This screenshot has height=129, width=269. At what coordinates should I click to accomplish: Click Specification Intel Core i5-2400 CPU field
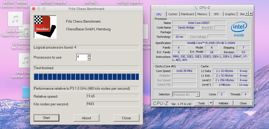point(211,43)
